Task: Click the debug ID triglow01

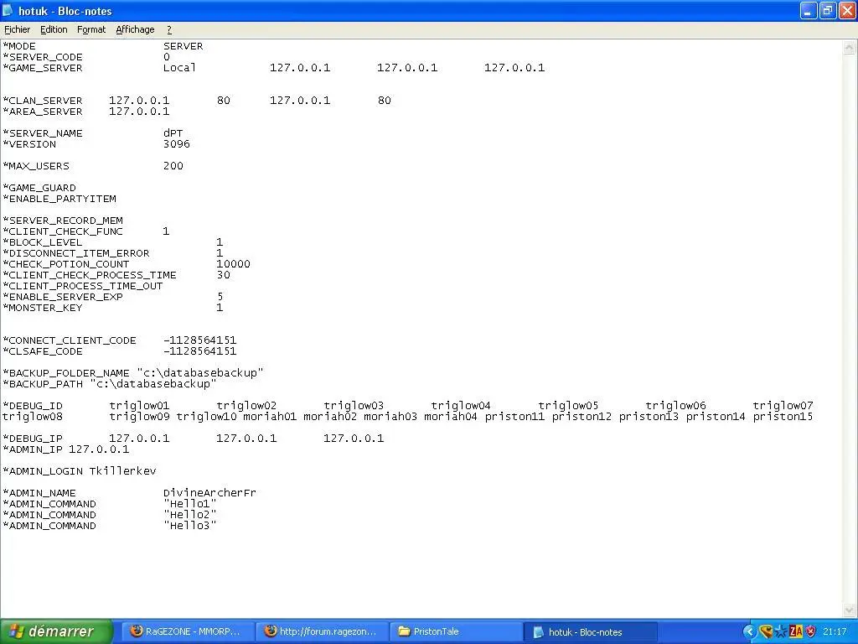Action: [139, 406]
